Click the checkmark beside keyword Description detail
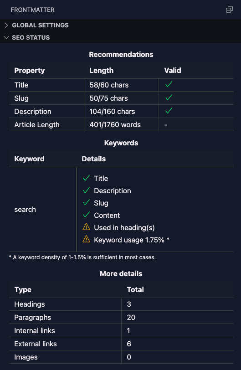This screenshot has width=241, height=370. click(x=86, y=190)
